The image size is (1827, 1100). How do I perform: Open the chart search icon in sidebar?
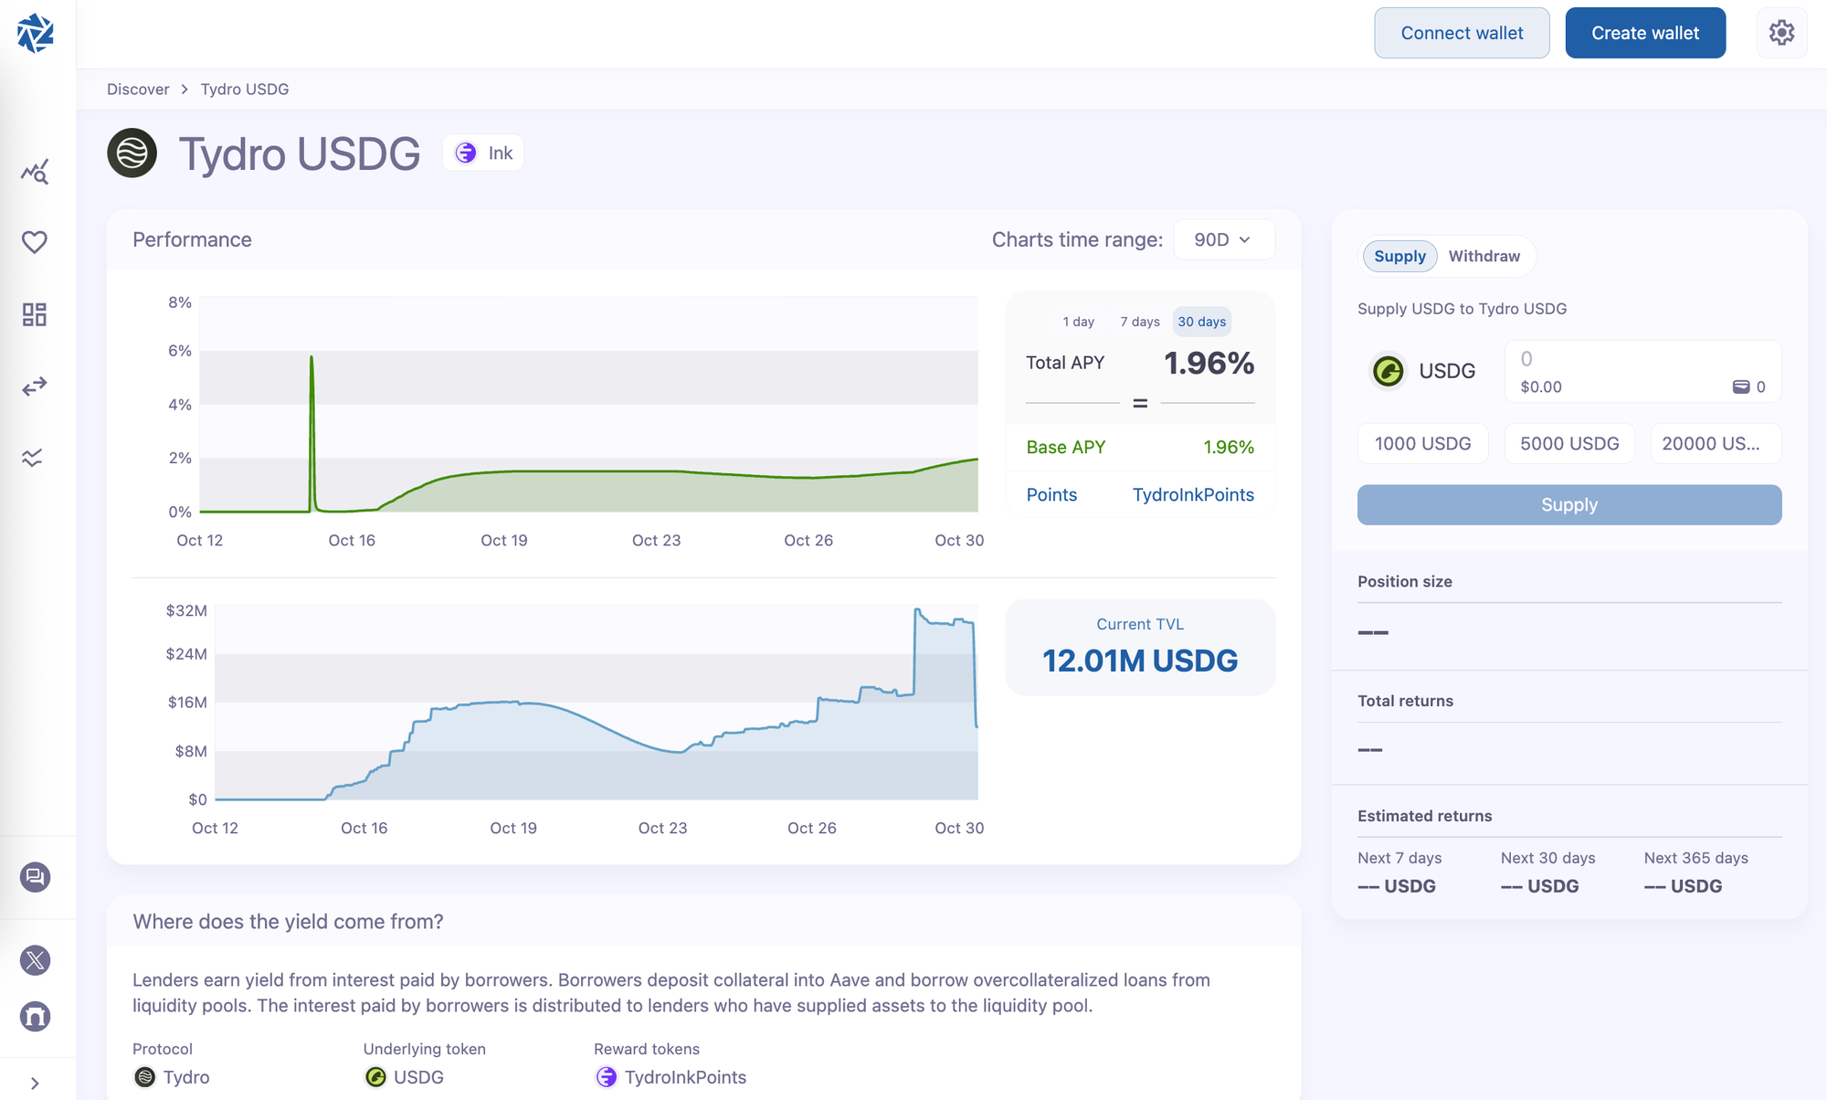click(35, 172)
